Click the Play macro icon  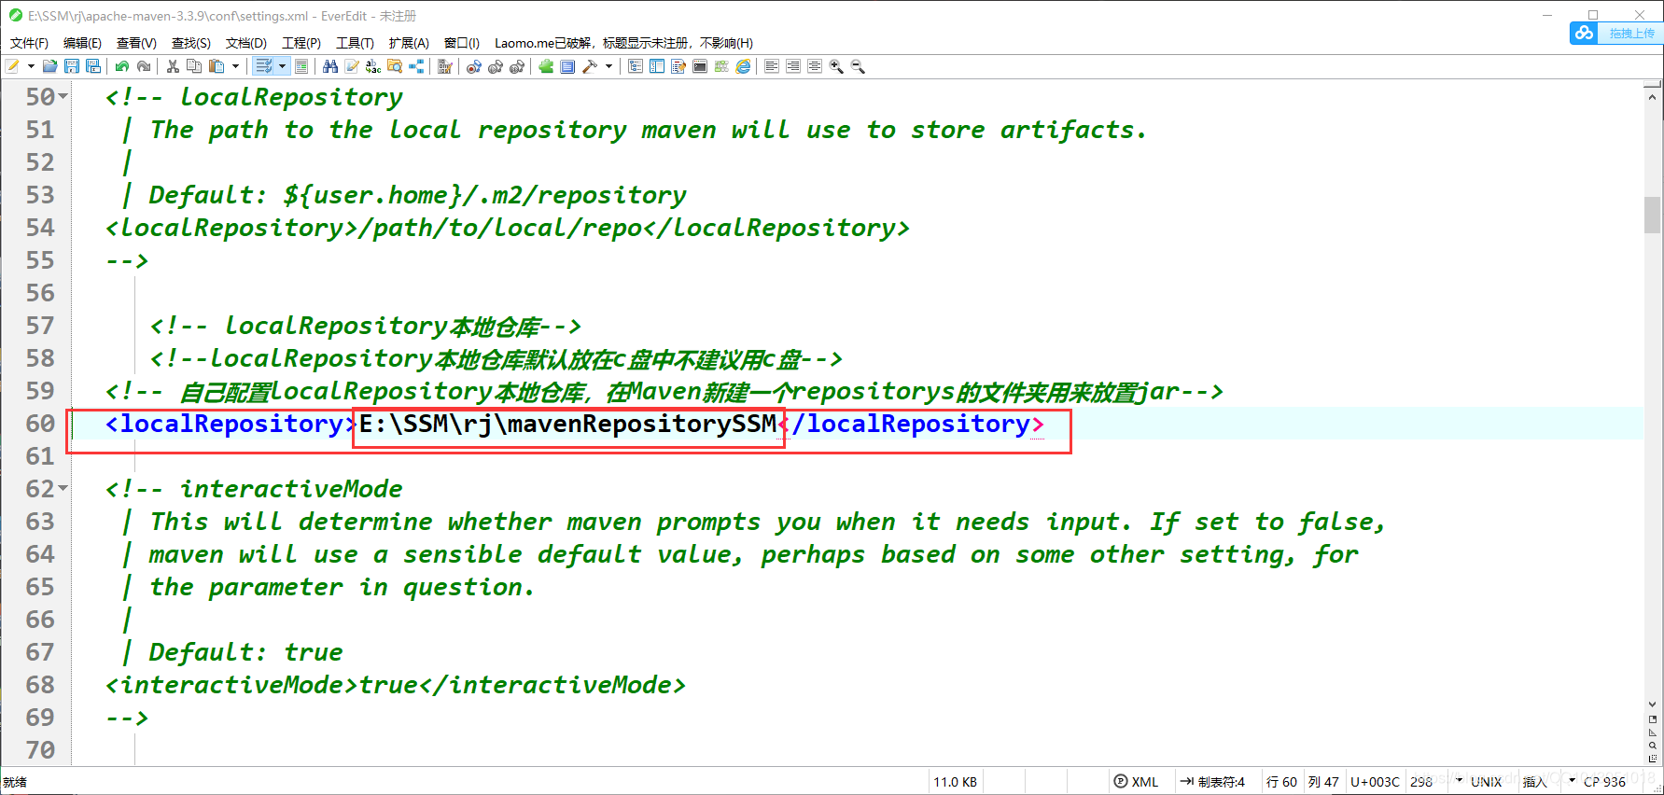[x=496, y=66]
